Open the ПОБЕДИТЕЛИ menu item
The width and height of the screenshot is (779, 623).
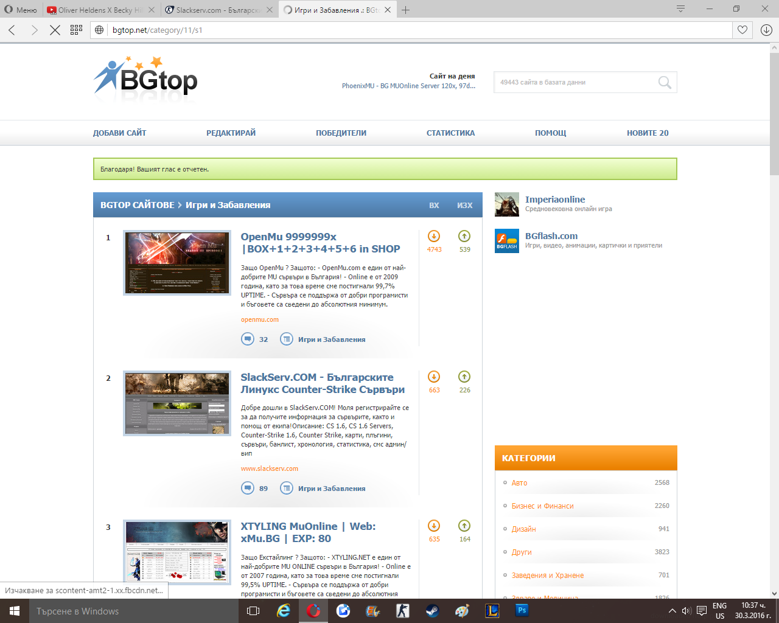coord(341,133)
